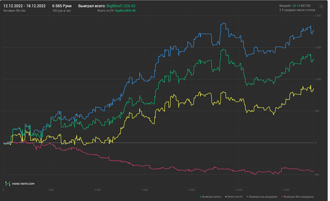Image resolution: width=330 pixels, height=201 pixels.
Task: Click the "6 585 Руки" hand count
Action: pos(62,6)
